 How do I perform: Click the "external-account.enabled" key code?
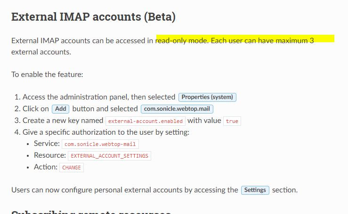tap(145, 121)
